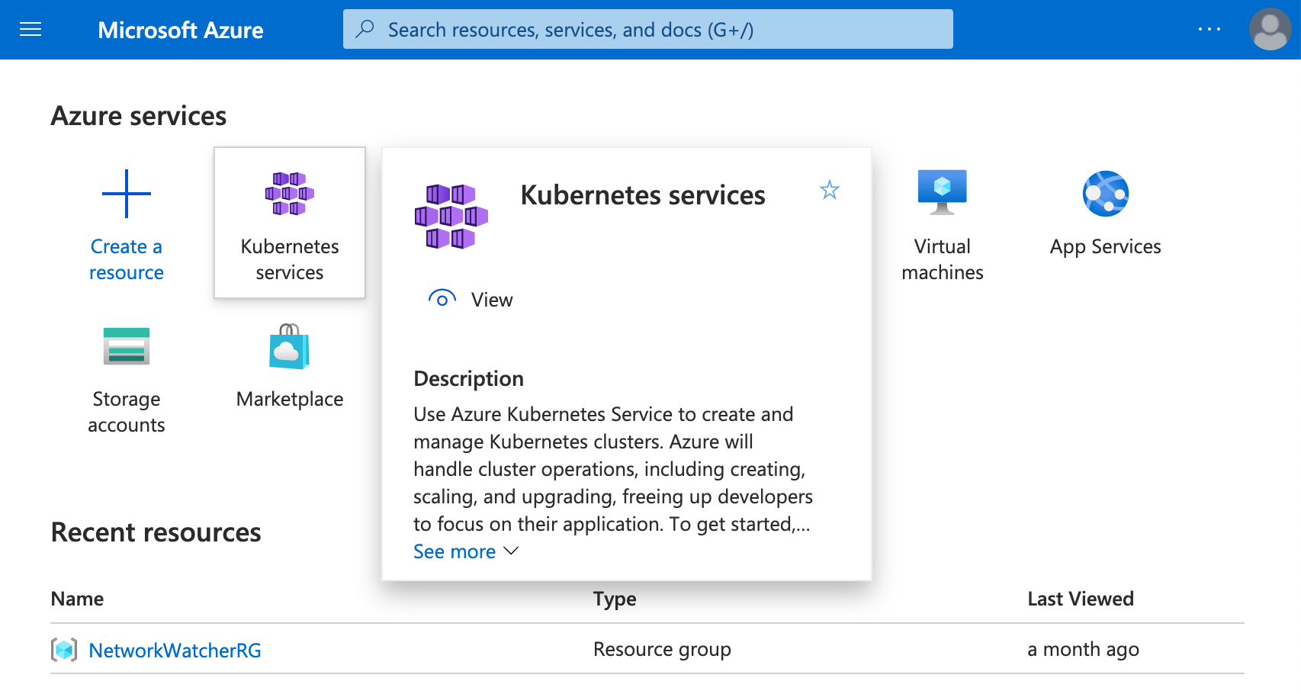Click the Azure services heading
Viewport: 1301px width, 694px height.
point(139,116)
